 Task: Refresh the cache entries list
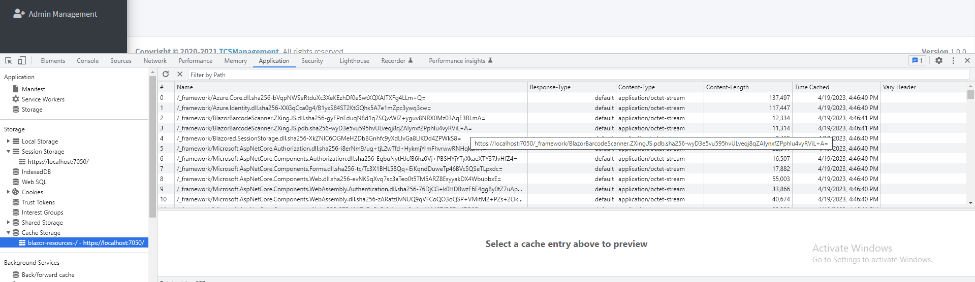tap(166, 74)
